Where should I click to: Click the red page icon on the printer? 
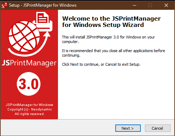click(x=43, y=18)
